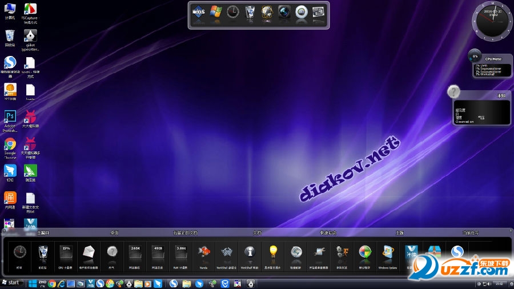
Task: Open the 豌豆荚 green desktop shortcut
Action: [x=30, y=173]
